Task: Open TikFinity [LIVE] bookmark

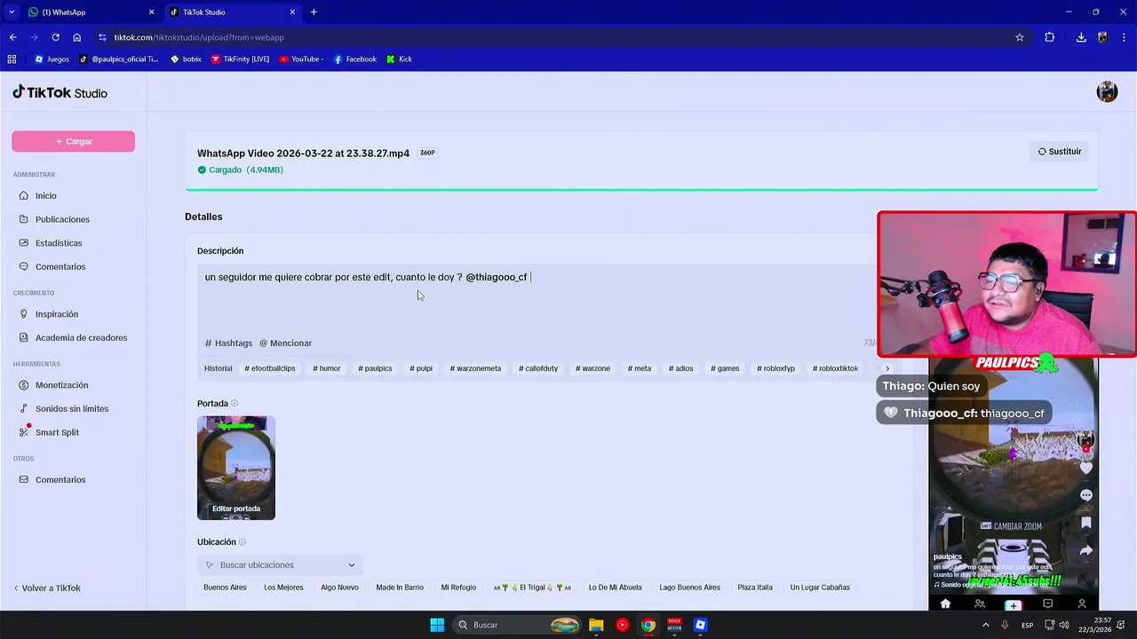Action: click(x=240, y=59)
